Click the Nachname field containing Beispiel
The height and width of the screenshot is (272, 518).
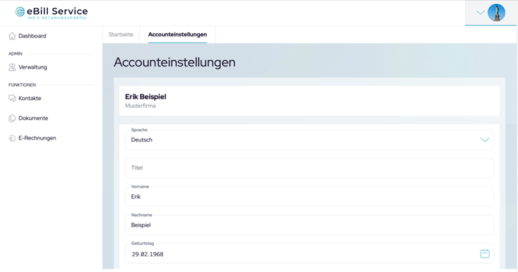coord(309,225)
